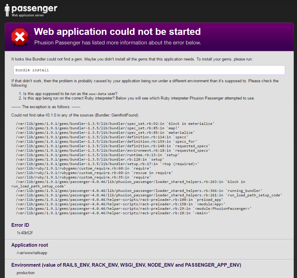Image resolution: width=297 pixels, height=278 pixels.
Task: Click the path '/var/www/railsapp'
Action: pyautogui.click(x=32, y=253)
